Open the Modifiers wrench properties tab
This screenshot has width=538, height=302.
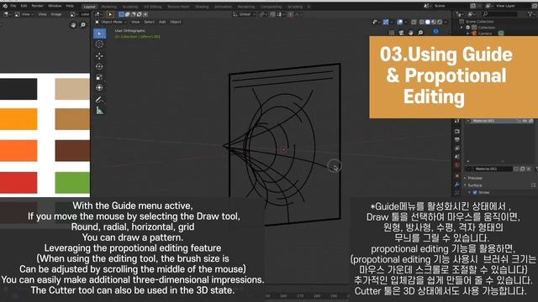pyautogui.click(x=457, y=185)
